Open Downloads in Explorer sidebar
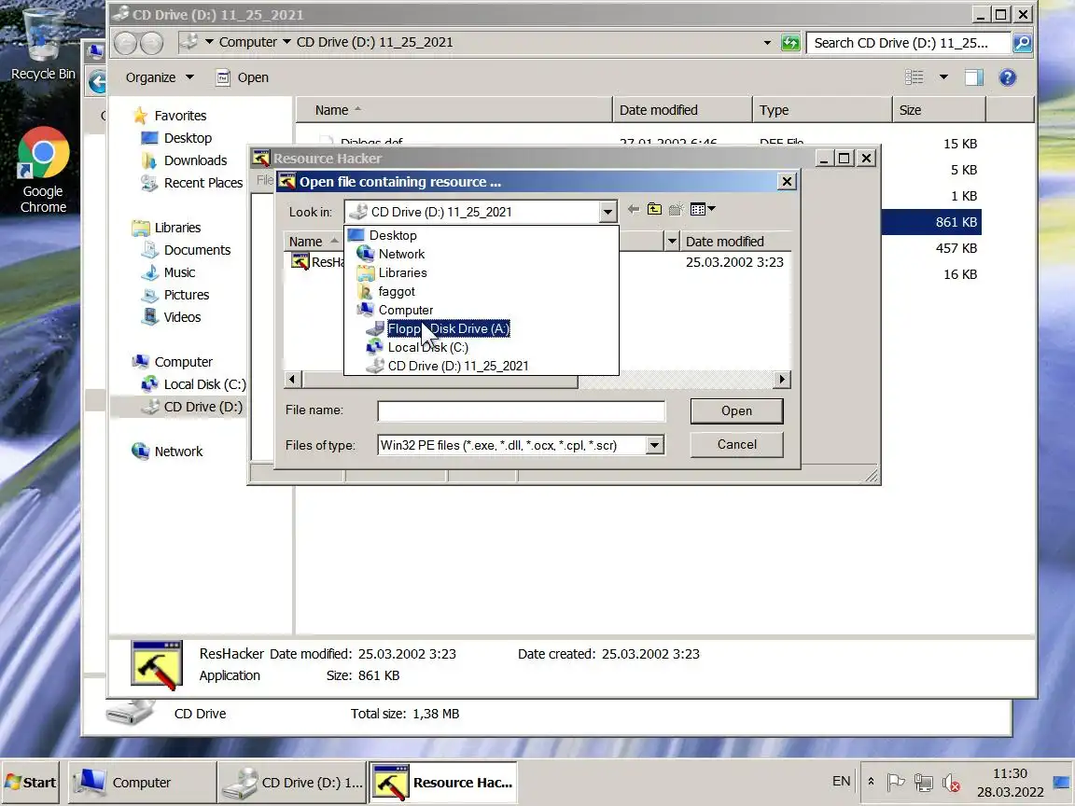This screenshot has width=1075, height=806. pyautogui.click(x=195, y=160)
